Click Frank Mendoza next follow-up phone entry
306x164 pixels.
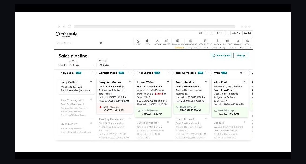click(x=191, y=109)
